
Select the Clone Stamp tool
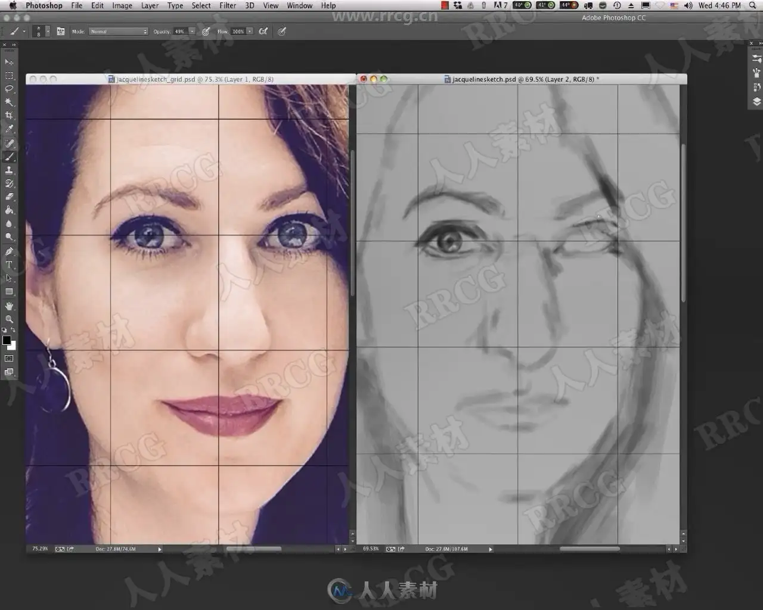point(9,170)
